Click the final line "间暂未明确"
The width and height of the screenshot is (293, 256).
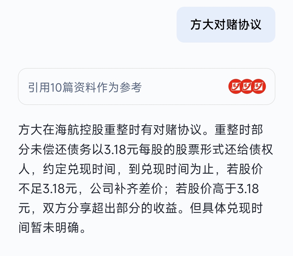pyautogui.click(x=49, y=228)
